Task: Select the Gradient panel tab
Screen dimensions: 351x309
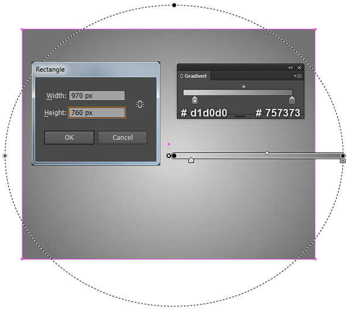Action: click(195, 76)
